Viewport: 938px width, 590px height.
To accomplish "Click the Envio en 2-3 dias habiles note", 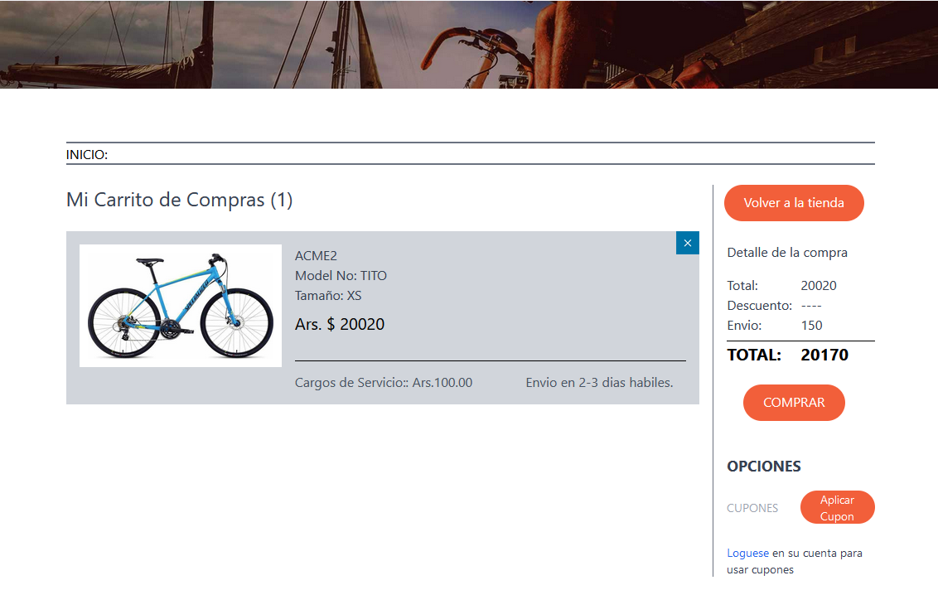I will click(599, 383).
